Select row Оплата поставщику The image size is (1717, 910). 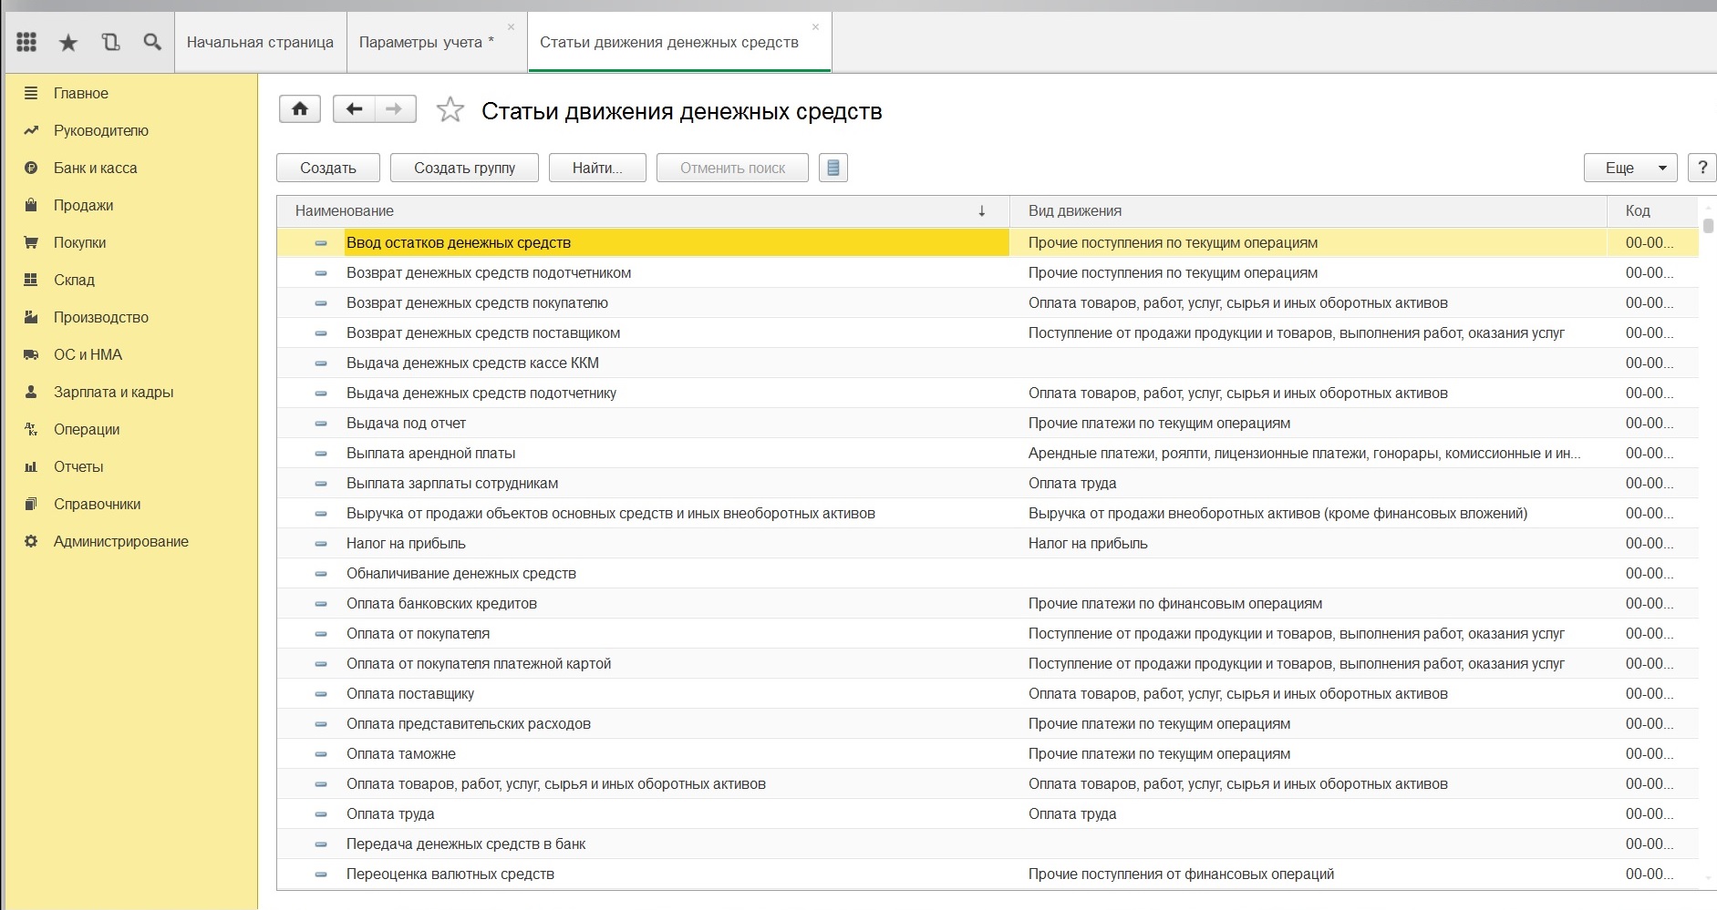tap(988, 693)
